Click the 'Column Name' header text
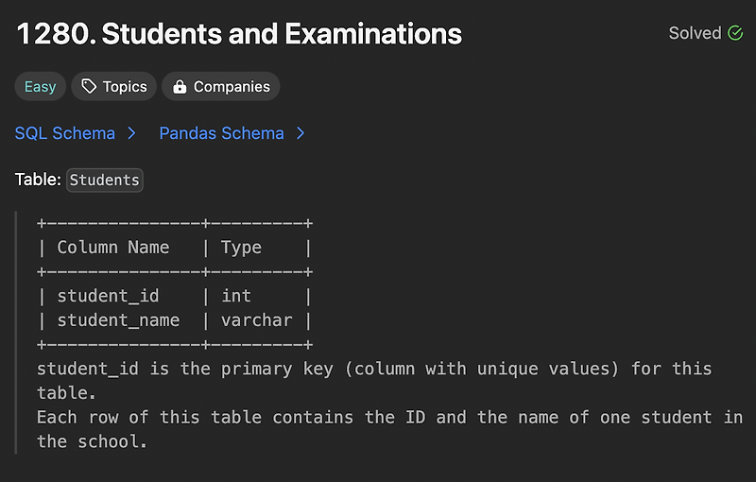This screenshot has height=482, width=756. (113, 248)
